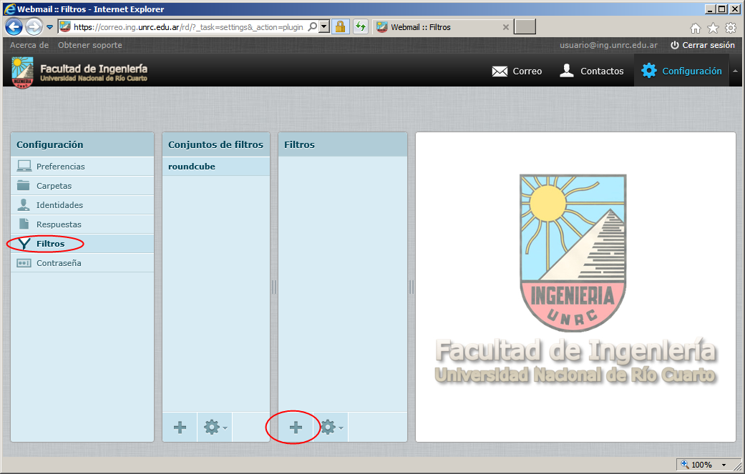Close the Webmail :: Filtros tab

pyautogui.click(x=505, y=27)
